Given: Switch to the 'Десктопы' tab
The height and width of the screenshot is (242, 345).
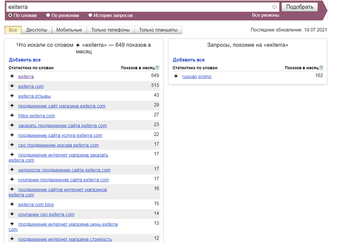Looking at the screenshot, I should tap(36, 30).
